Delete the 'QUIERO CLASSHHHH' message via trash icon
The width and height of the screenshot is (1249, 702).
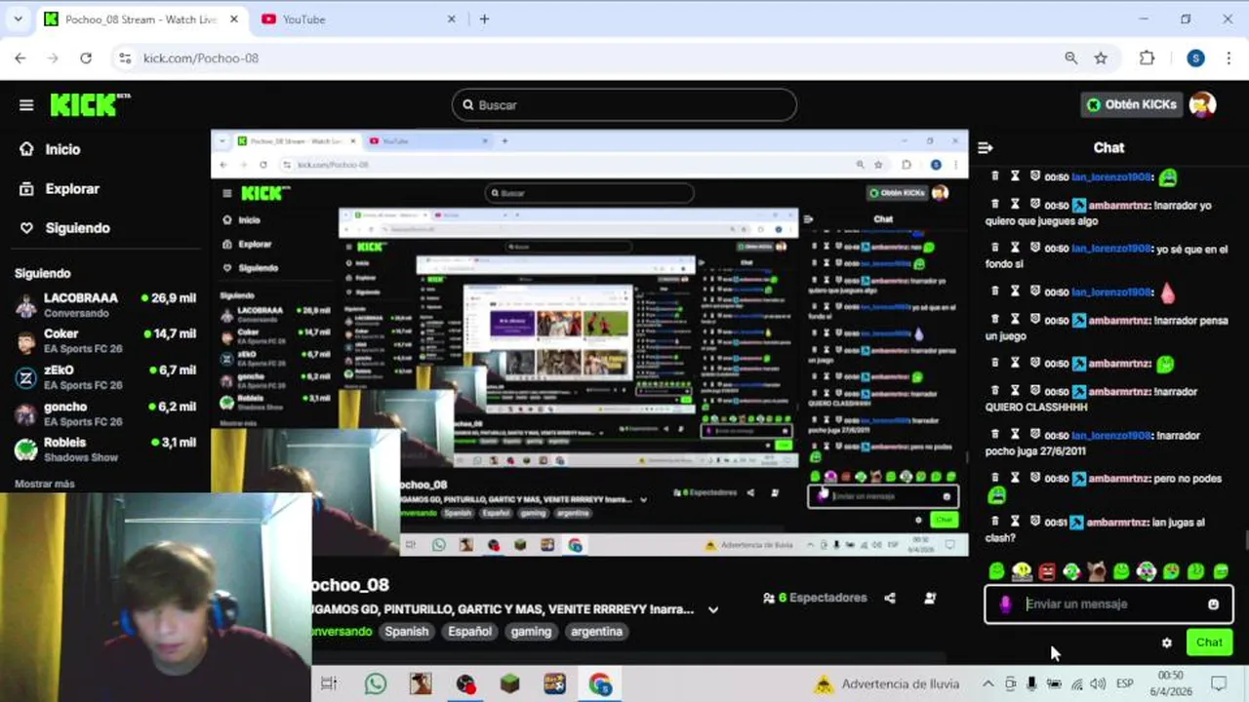tap(995, 391)
